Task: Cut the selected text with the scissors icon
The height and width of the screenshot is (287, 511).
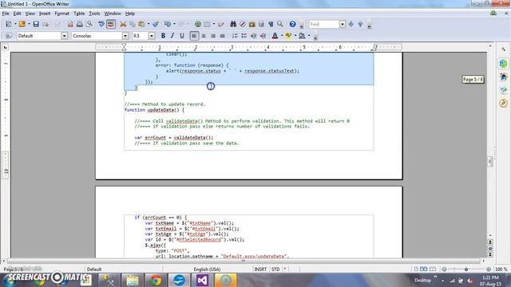Action: point(123,24)
